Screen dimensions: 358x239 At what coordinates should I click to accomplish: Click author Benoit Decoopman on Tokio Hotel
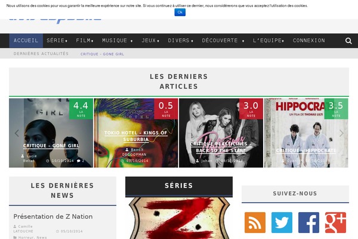(x=134, y=152)
